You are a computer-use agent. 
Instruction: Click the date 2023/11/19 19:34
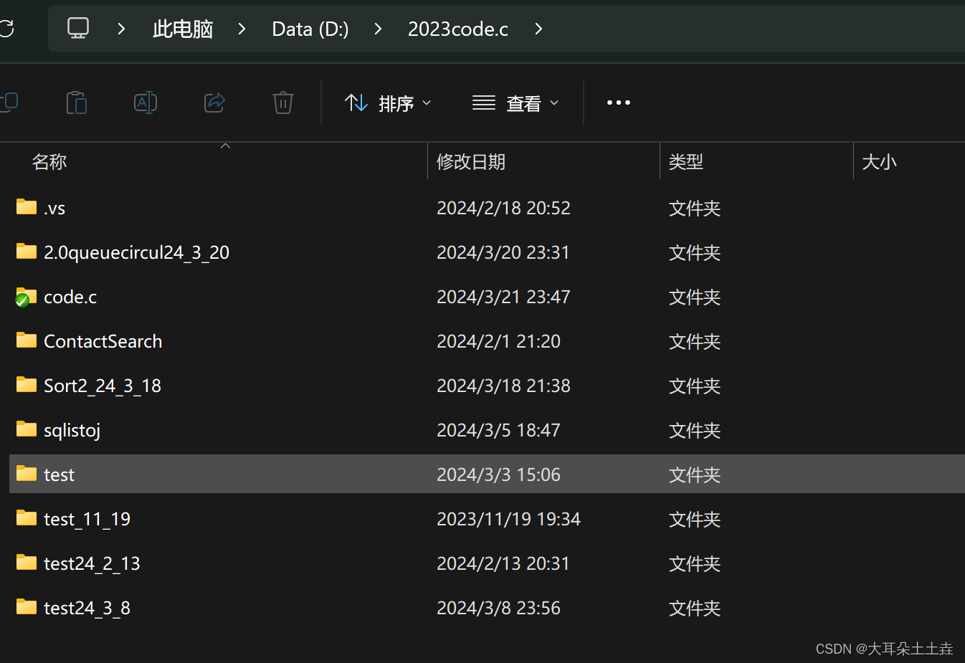508,520
